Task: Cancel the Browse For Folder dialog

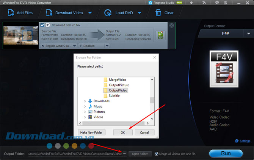Action: [144, 132]
